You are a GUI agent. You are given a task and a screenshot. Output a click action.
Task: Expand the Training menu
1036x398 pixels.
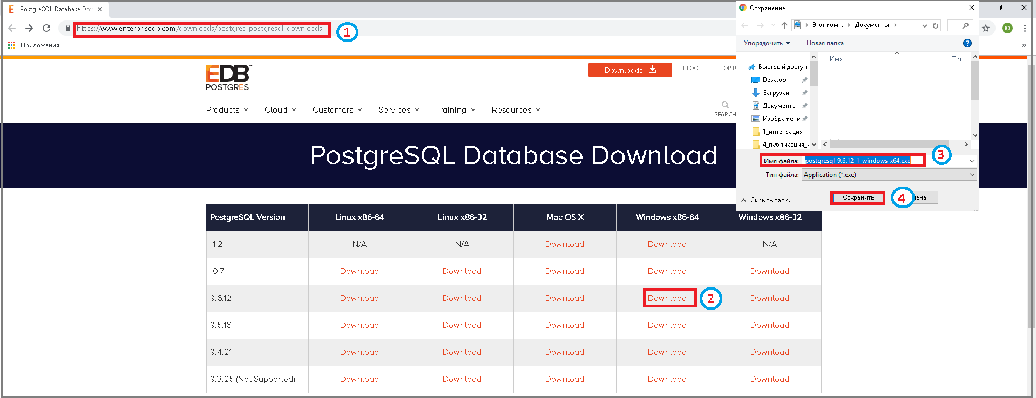(x=456, y=110)
